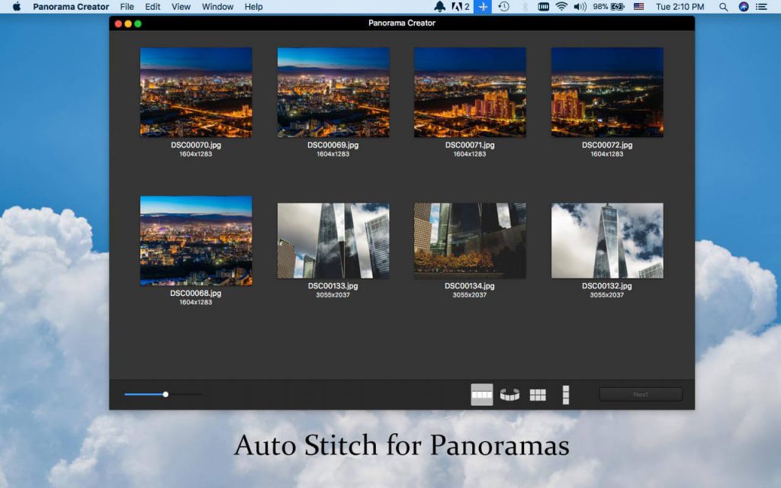Viewport: 781px width, 488px height.
Task: Select the horizontal panorama layout icon
Action: [481, 394]
